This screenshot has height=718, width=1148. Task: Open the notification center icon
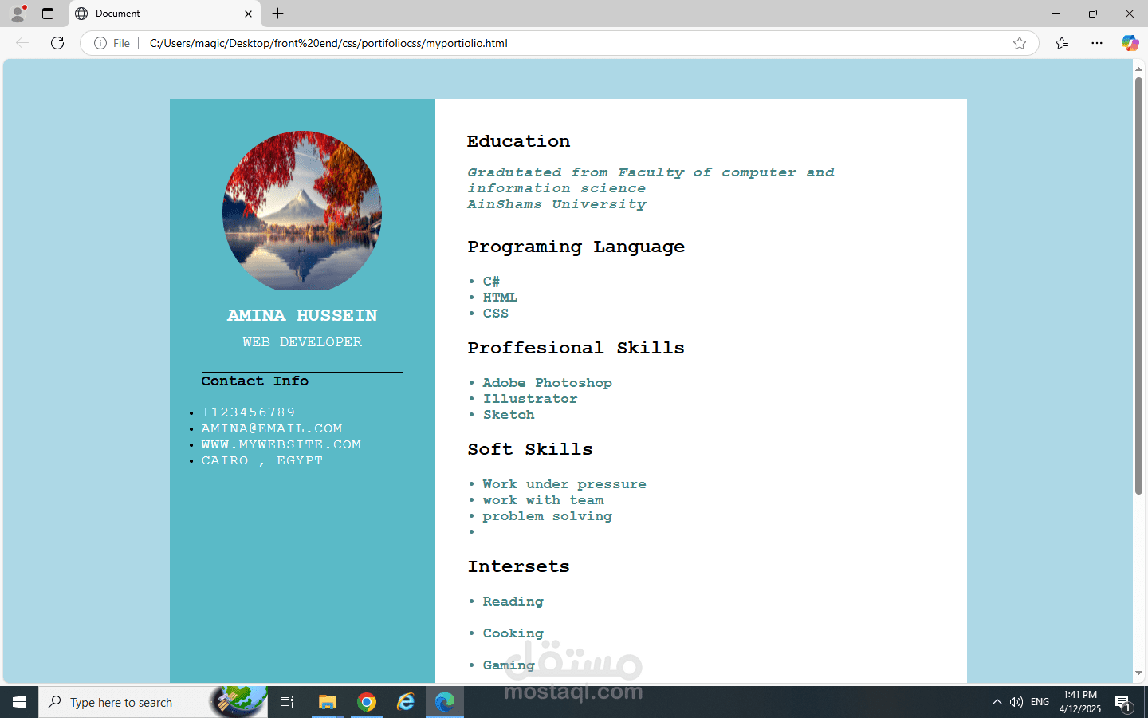(x=1124, y=702)
